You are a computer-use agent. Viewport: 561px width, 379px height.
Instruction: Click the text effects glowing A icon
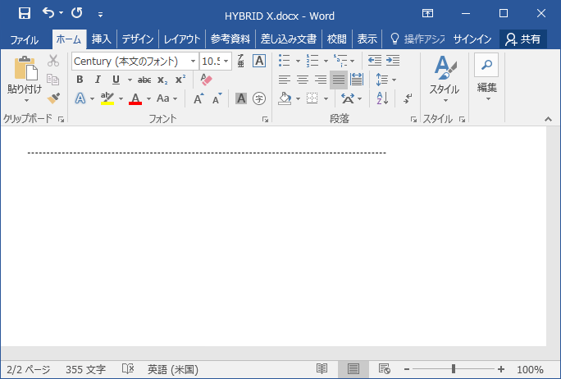[80, 98]
